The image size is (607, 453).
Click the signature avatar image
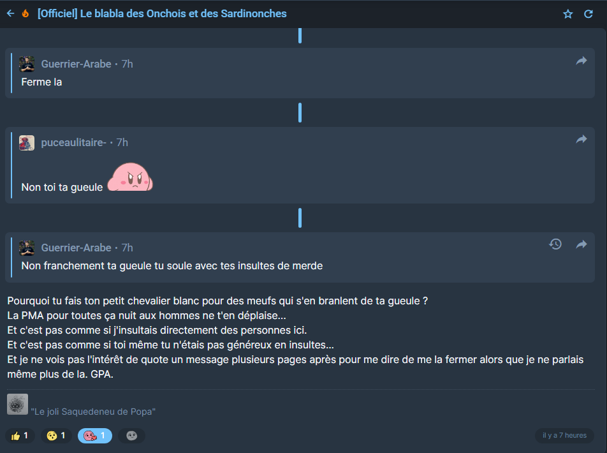[x=17, y=404]
